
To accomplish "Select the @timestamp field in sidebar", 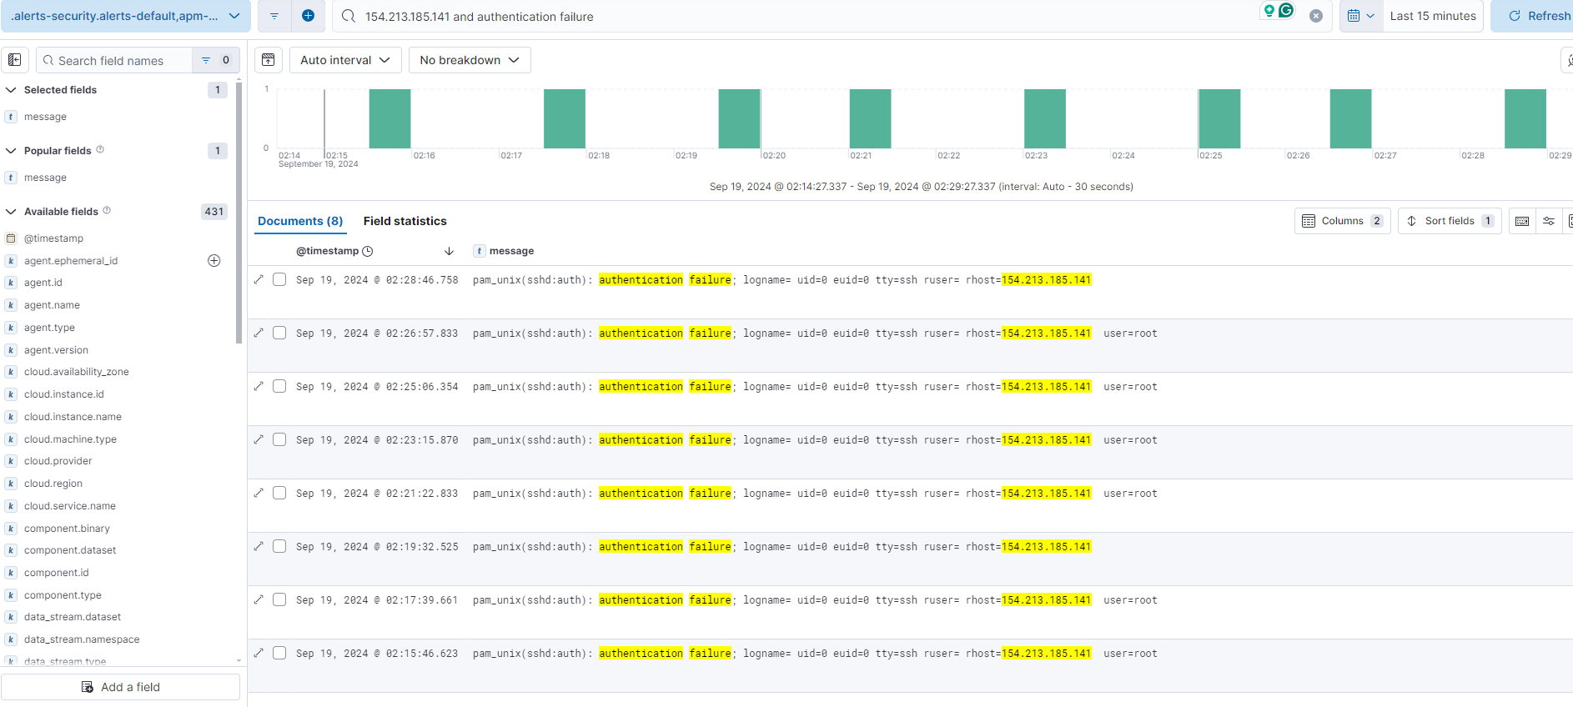I will coord(53,238).
